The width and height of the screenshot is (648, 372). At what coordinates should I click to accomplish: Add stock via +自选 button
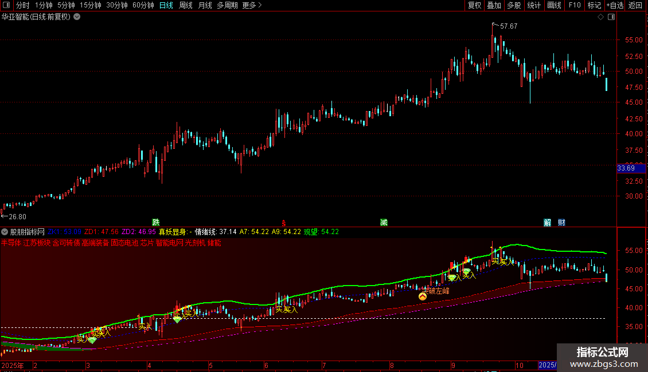click(615, 5)
